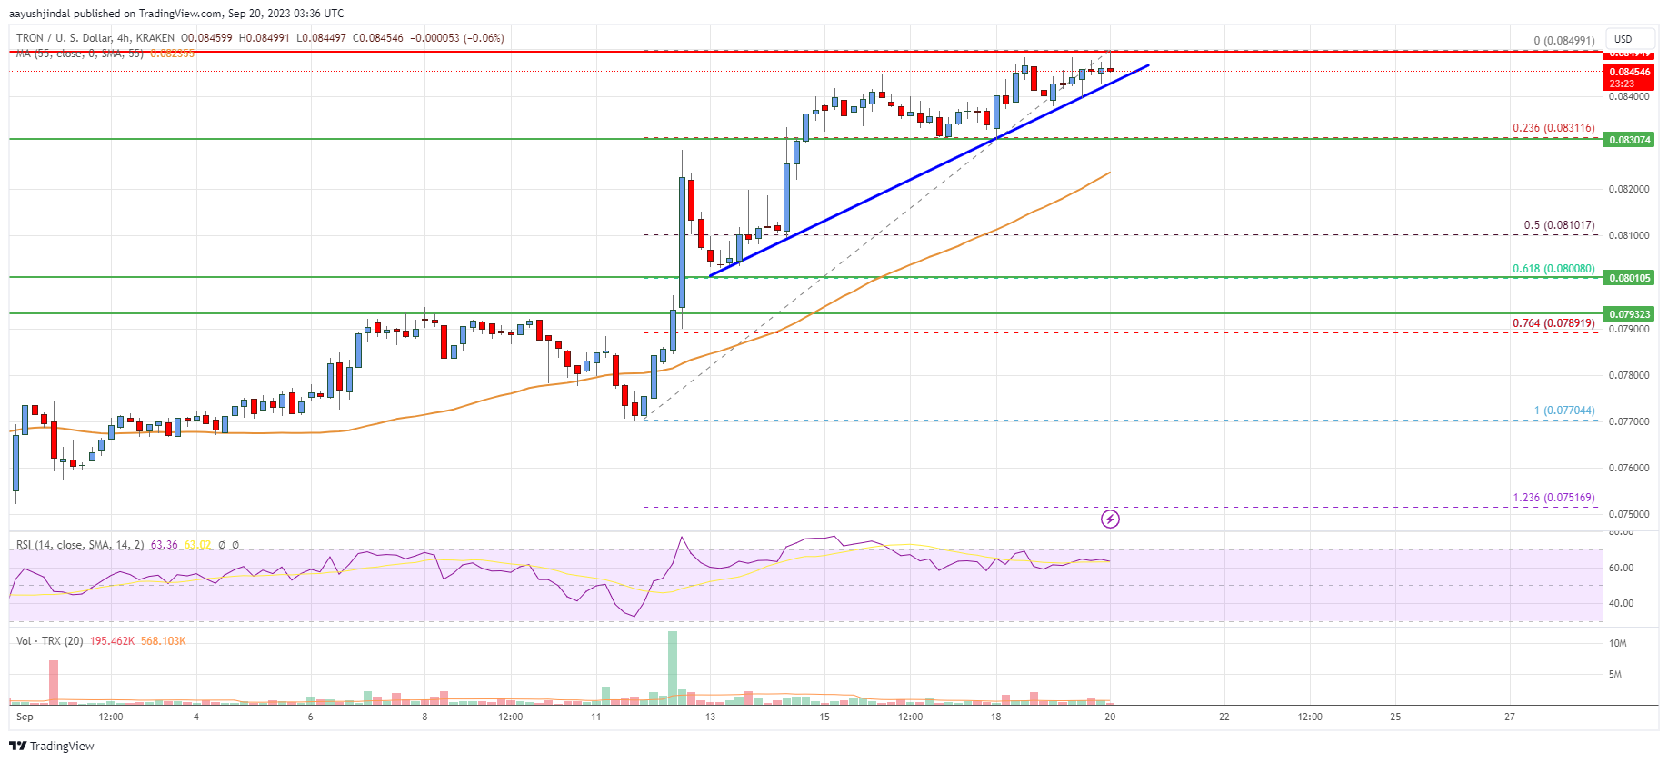
Task: Click the Fibonacci 0.764 (0.078919) label
Action: click(1553, 323)
